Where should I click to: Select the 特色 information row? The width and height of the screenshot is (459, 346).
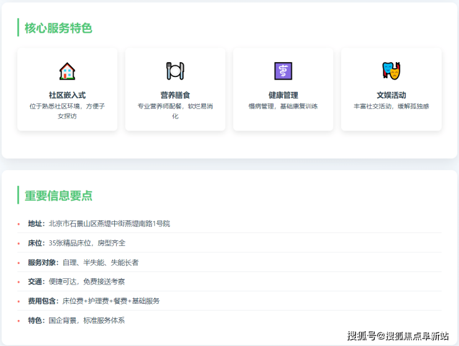(76, 320)
